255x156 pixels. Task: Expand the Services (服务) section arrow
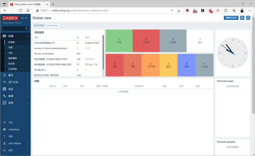point(27,75)
